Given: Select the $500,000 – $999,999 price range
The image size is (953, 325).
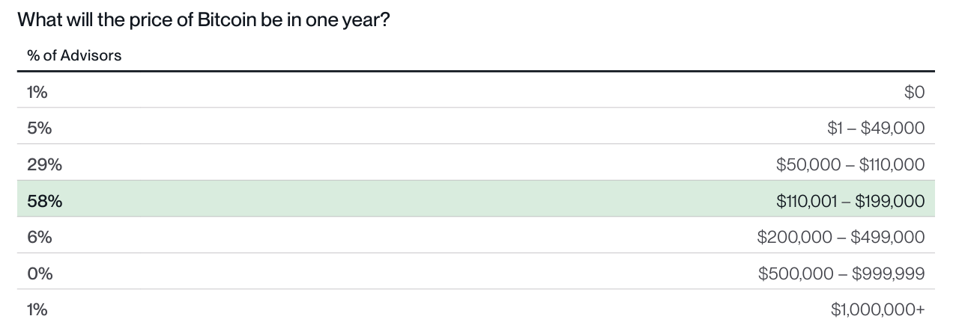Looking at the screenshot, I should pos(841,273).
